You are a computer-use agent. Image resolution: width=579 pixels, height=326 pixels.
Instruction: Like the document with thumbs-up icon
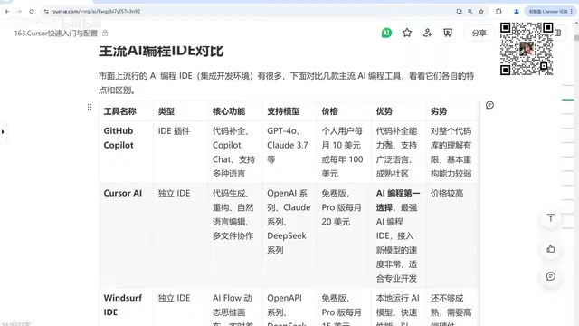(x=551, y=249)
